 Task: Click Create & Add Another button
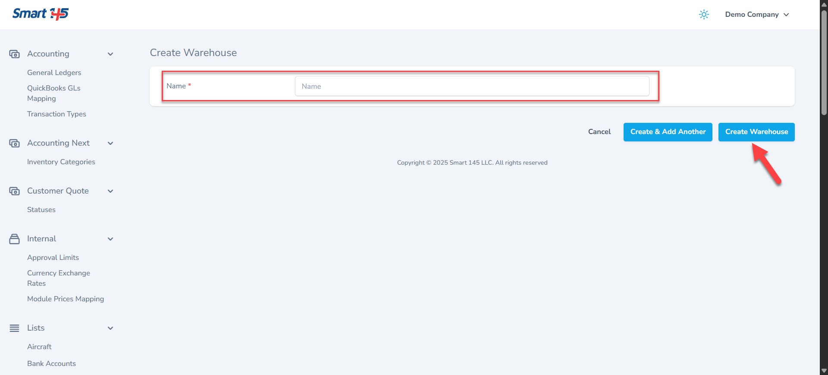click(x=668, y=132)
